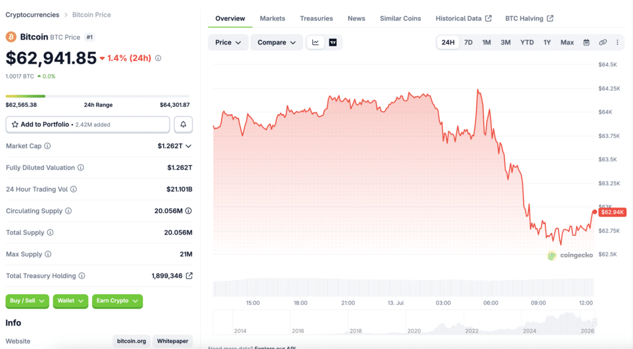Open the BTC Halving tab
The height and width of the screenshot is (349, 633).
click(529, 19)
